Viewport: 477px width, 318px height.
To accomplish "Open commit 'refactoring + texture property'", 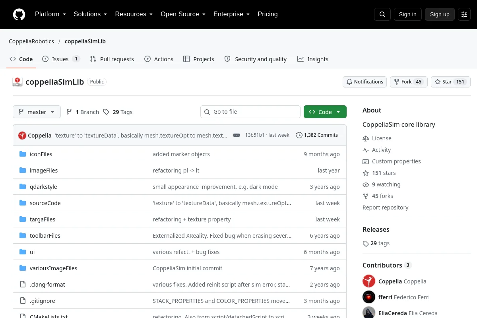I will [192, 219].
